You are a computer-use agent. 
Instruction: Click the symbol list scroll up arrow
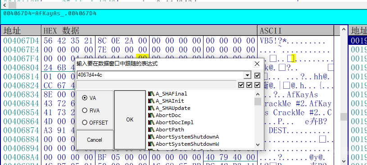[258, 95]
